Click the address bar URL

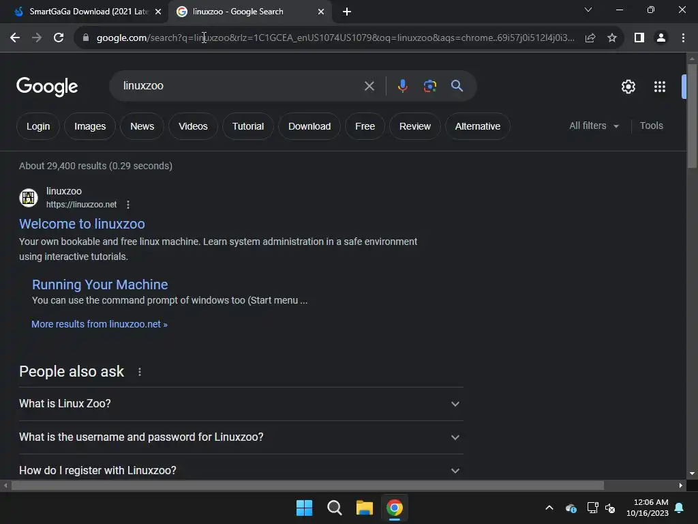tap(335, 38)
